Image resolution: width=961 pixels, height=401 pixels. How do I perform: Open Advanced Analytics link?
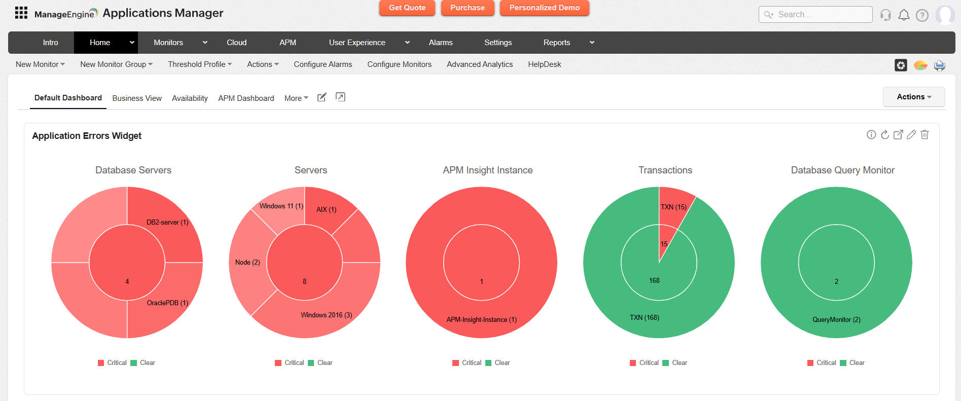(480, 64)
